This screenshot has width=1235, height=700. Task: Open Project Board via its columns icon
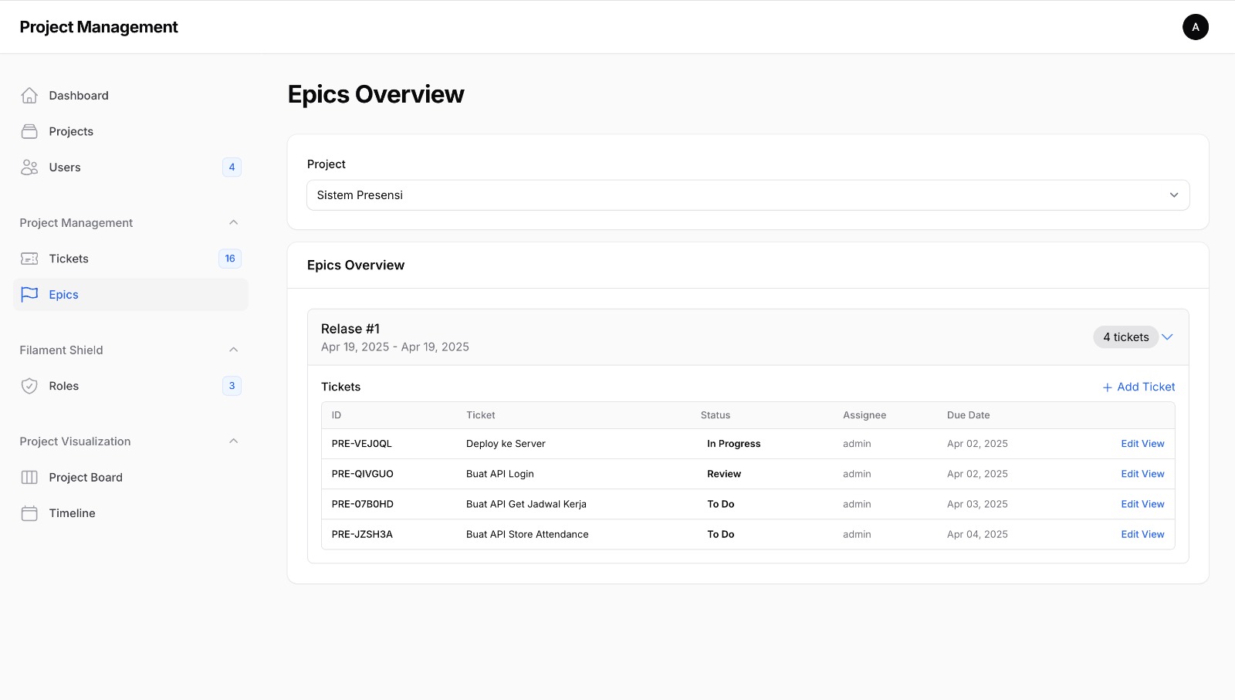pos(29,478)
